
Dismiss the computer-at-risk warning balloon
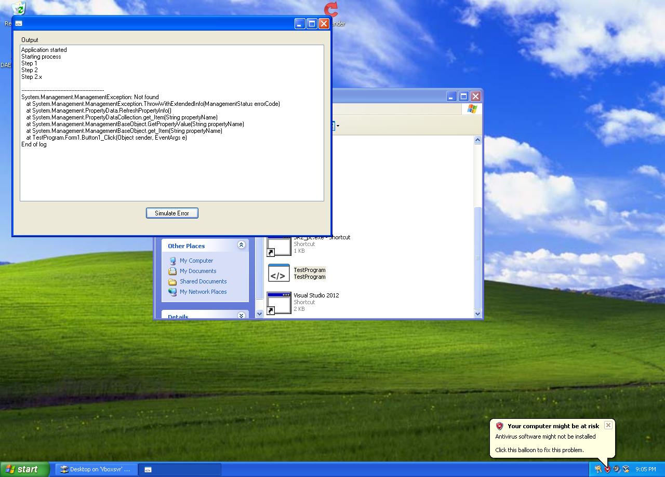608,425
